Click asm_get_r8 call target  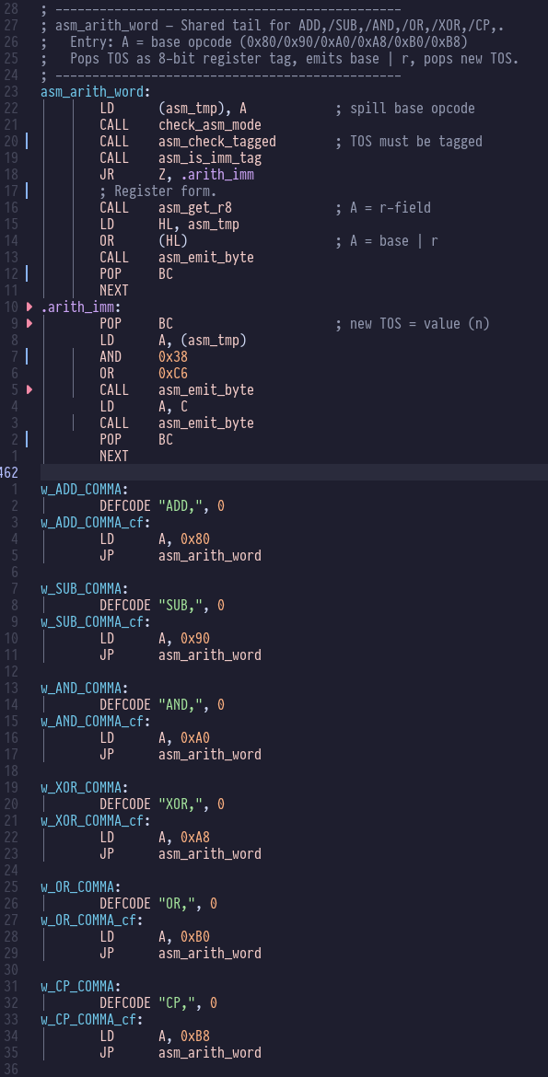pos(195,207)
